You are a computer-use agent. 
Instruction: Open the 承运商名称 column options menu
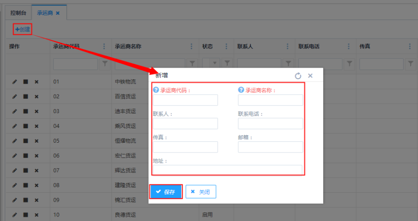(191, 46)
